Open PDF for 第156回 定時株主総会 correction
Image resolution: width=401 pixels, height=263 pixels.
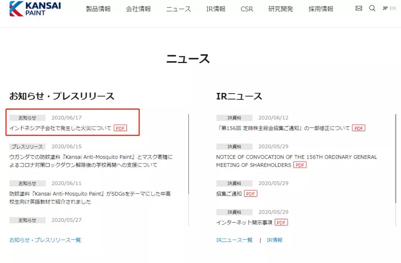click(x=359, y=128)
